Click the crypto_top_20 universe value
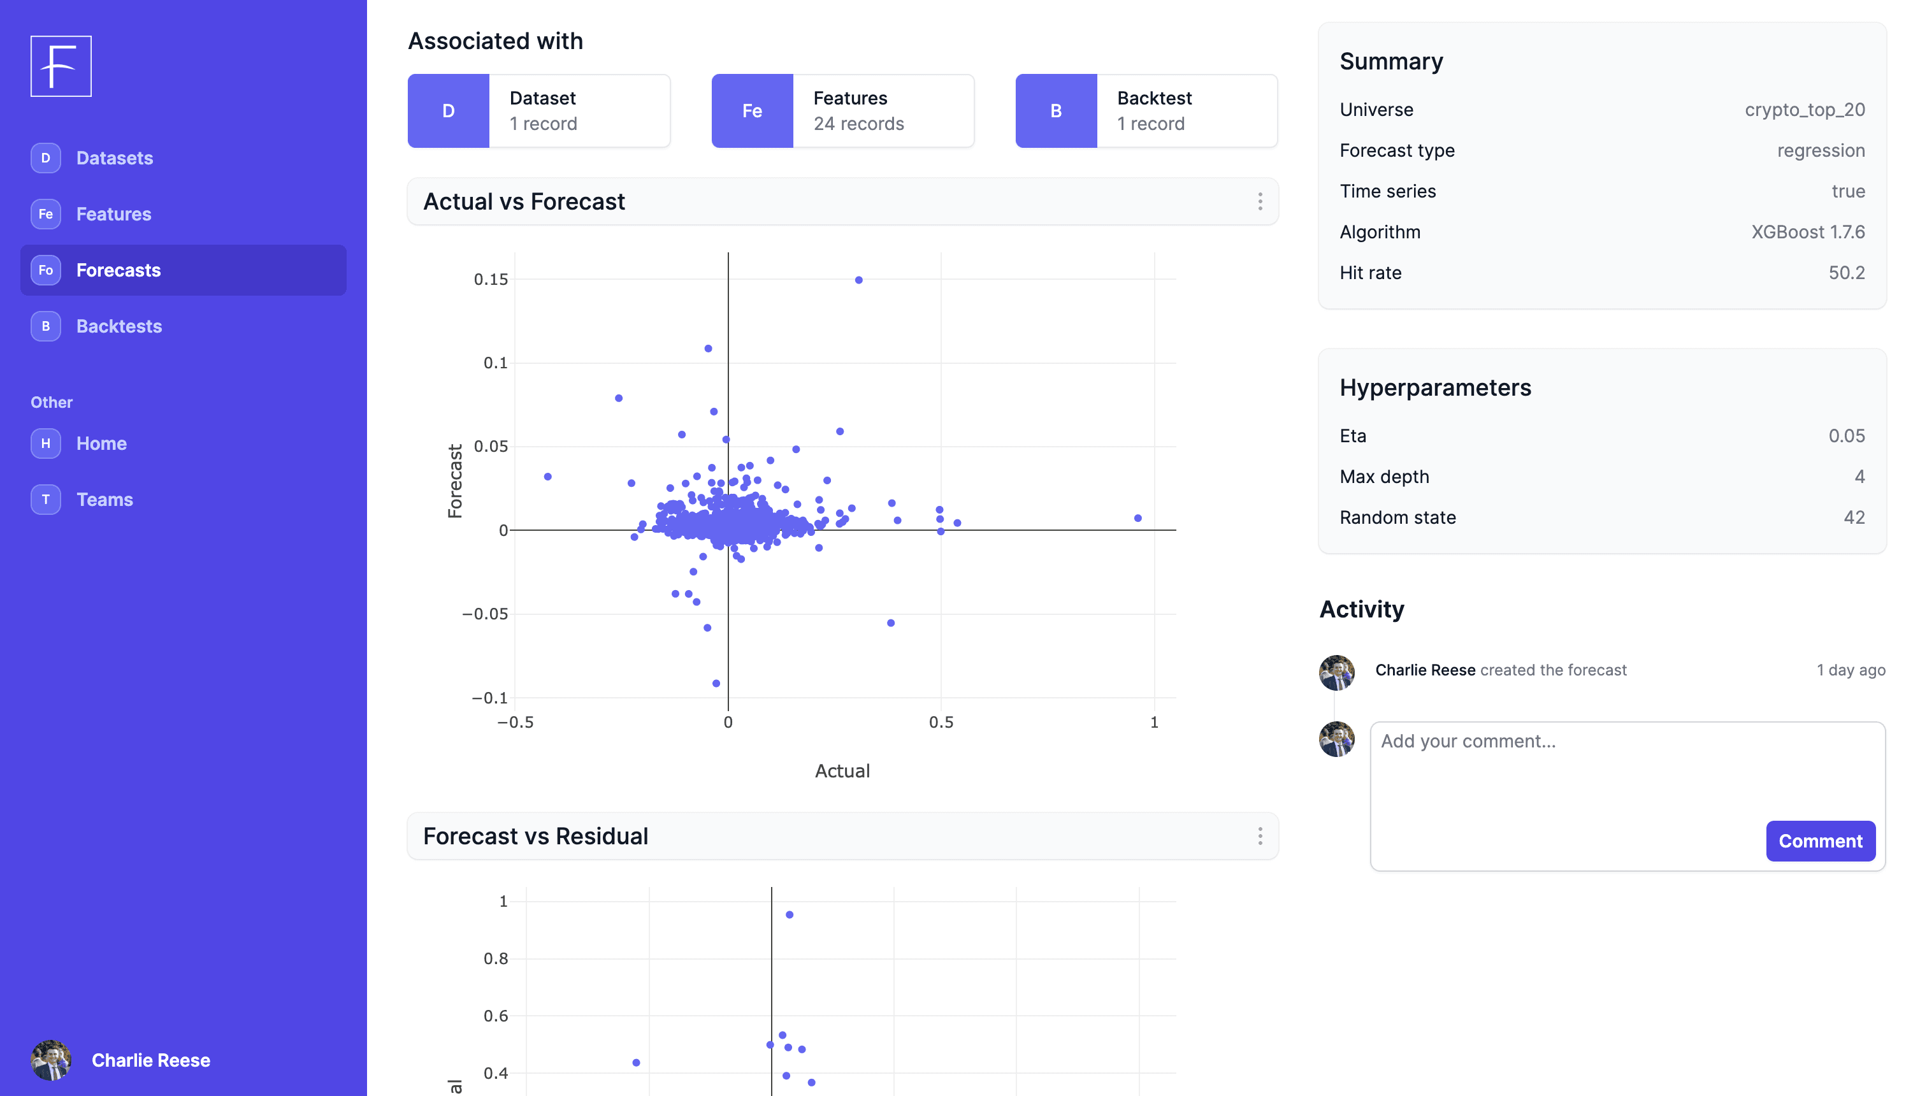Viewport: 1927px width, 1096px height. point(1805,110)
